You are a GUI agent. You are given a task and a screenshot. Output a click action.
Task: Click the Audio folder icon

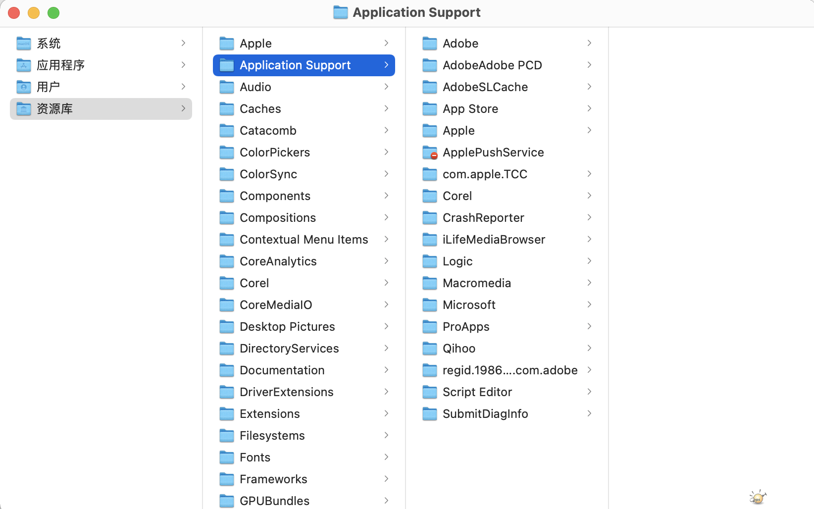click(x=227, y=87)
